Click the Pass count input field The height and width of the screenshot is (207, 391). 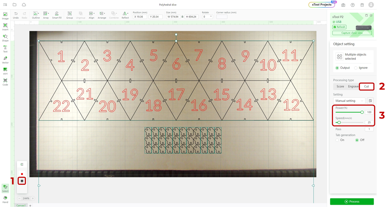coord(369,129)
